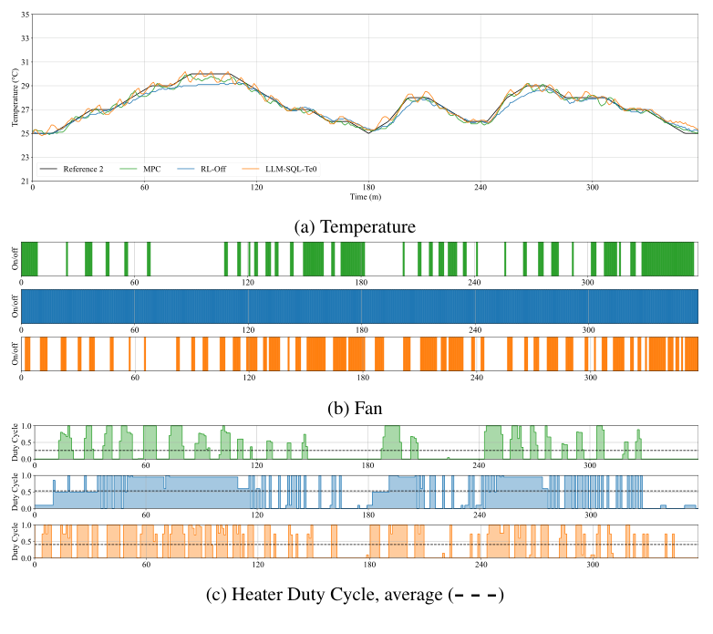Click the orange heater duty cycle plot
Image resolution: width=713 pixels, height=634 pixels.
(x=365, y=541)
